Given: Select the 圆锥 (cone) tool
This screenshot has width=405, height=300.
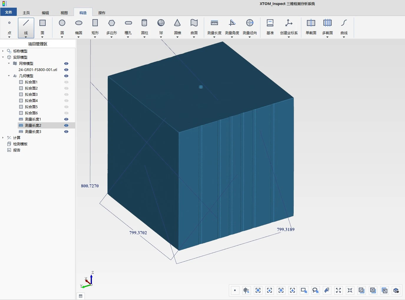Looking at the screenshot, I should 177,27.
